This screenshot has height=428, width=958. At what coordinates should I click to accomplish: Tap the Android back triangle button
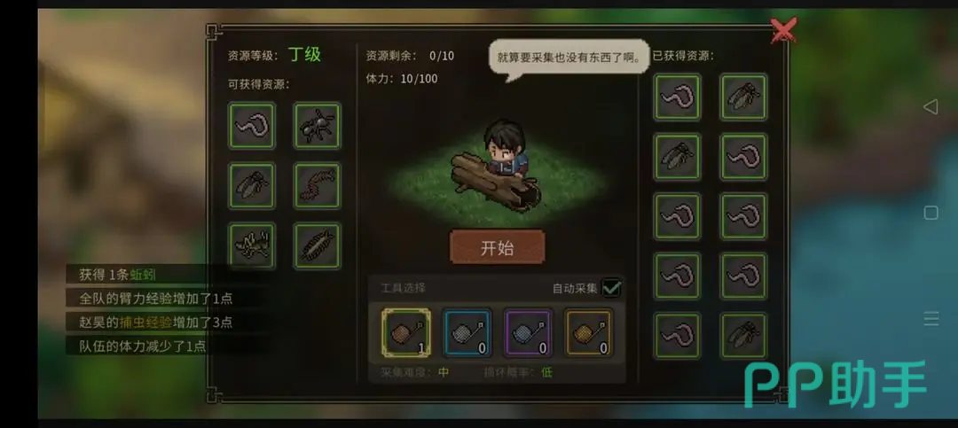(931, 107)
